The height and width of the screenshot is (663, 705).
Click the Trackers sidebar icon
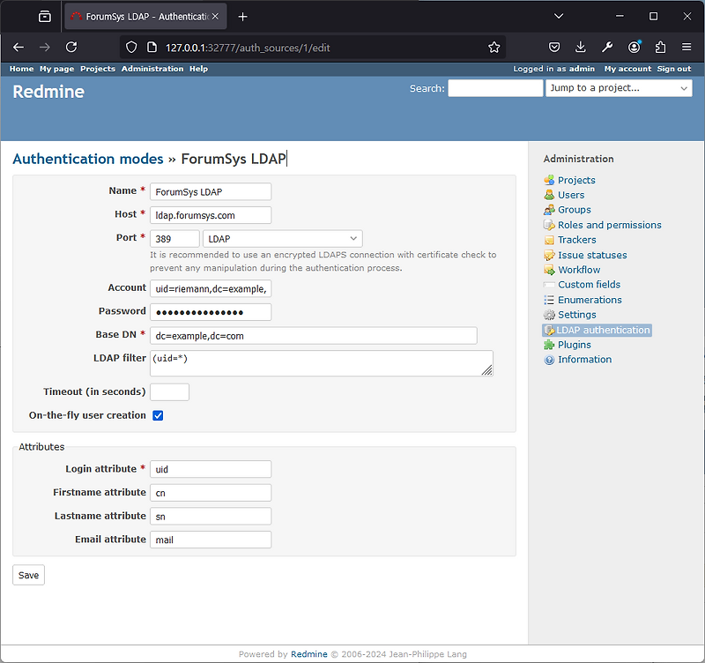click(x=548, y=240)
